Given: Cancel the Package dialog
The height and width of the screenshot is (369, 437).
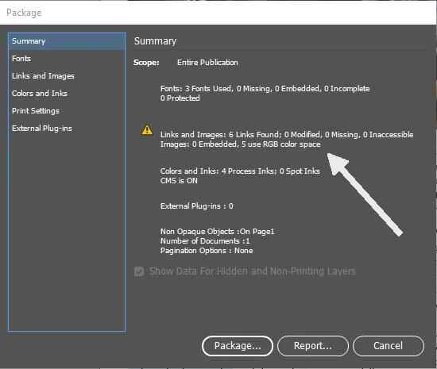Looking at the screenshot, I should [389, 346].
